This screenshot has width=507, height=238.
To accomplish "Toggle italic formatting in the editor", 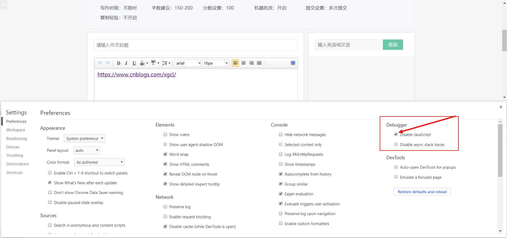I will point(126,63).
